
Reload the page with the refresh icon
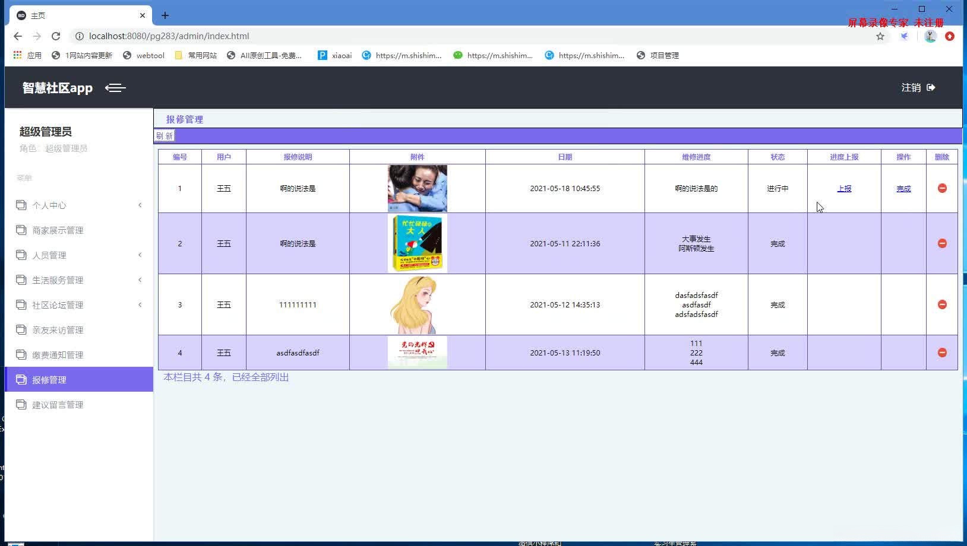click(x=56, y=36)
